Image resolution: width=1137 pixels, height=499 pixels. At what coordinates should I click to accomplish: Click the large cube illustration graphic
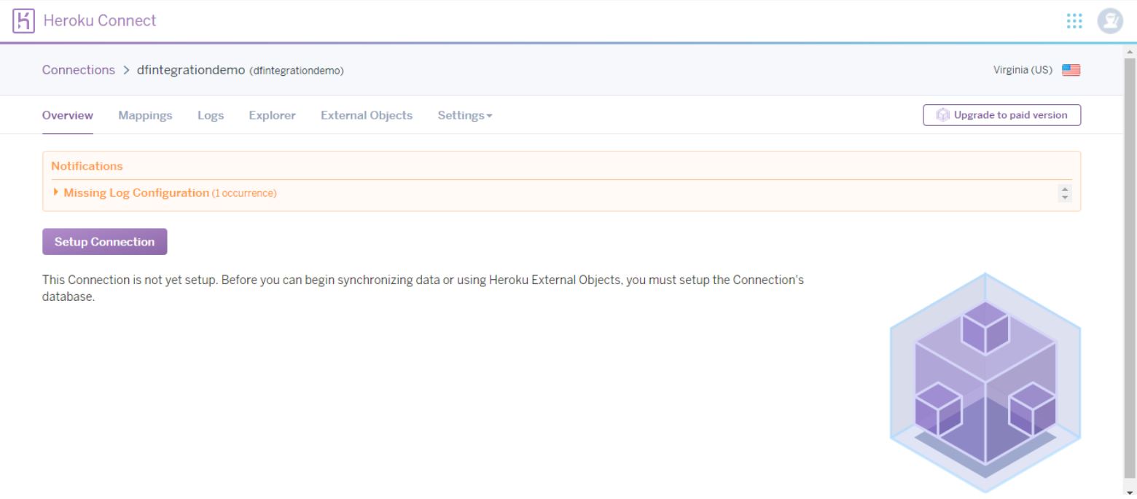(x=985, y=382)
